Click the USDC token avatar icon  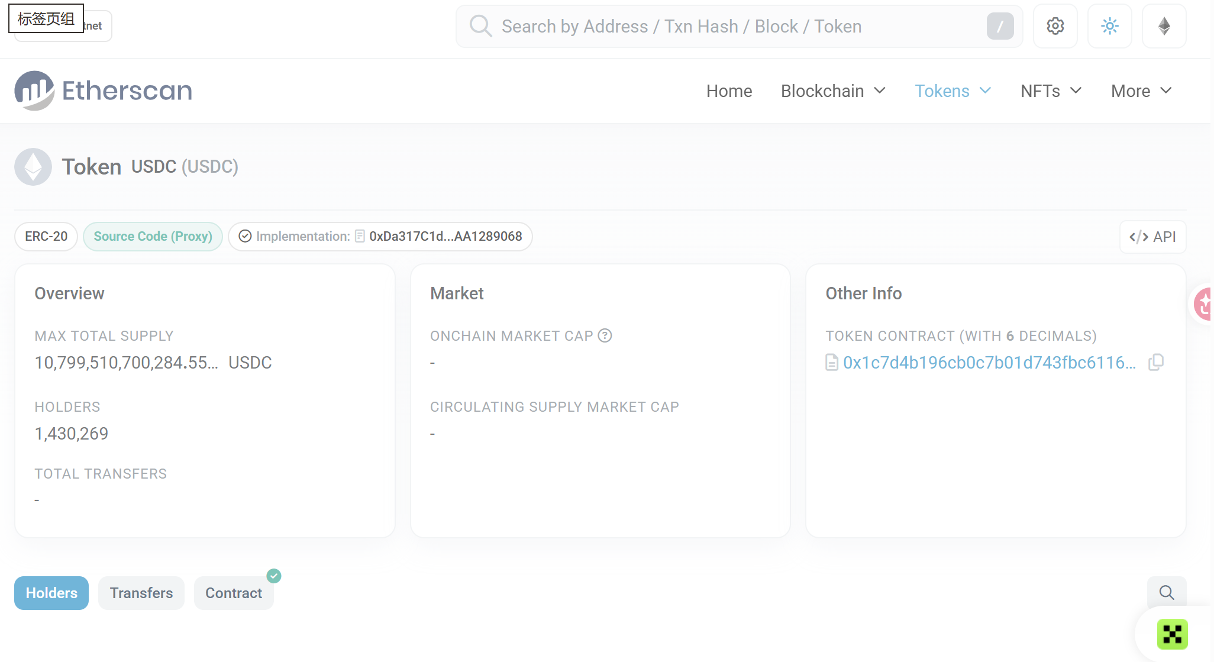click(33, 167)
